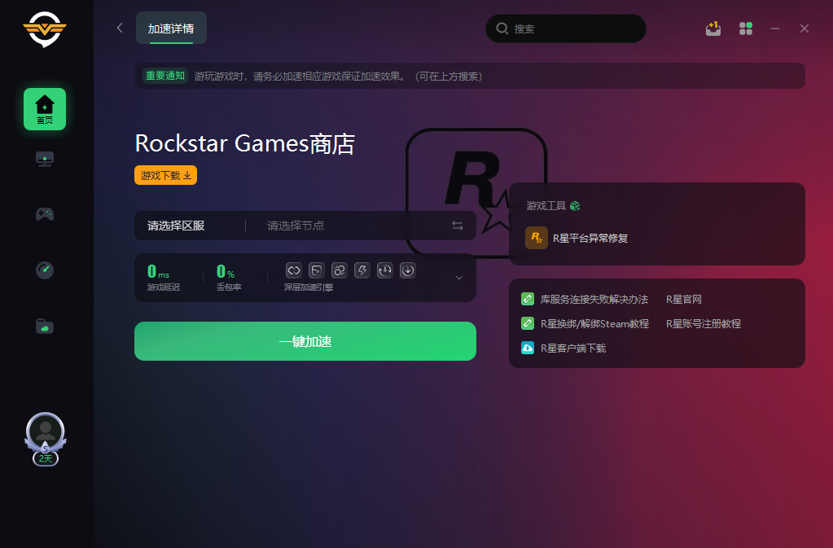Viewport: 833px width, 548px height.
Task: Open R星账号注册教程 link
Action: tap(704, 324)
